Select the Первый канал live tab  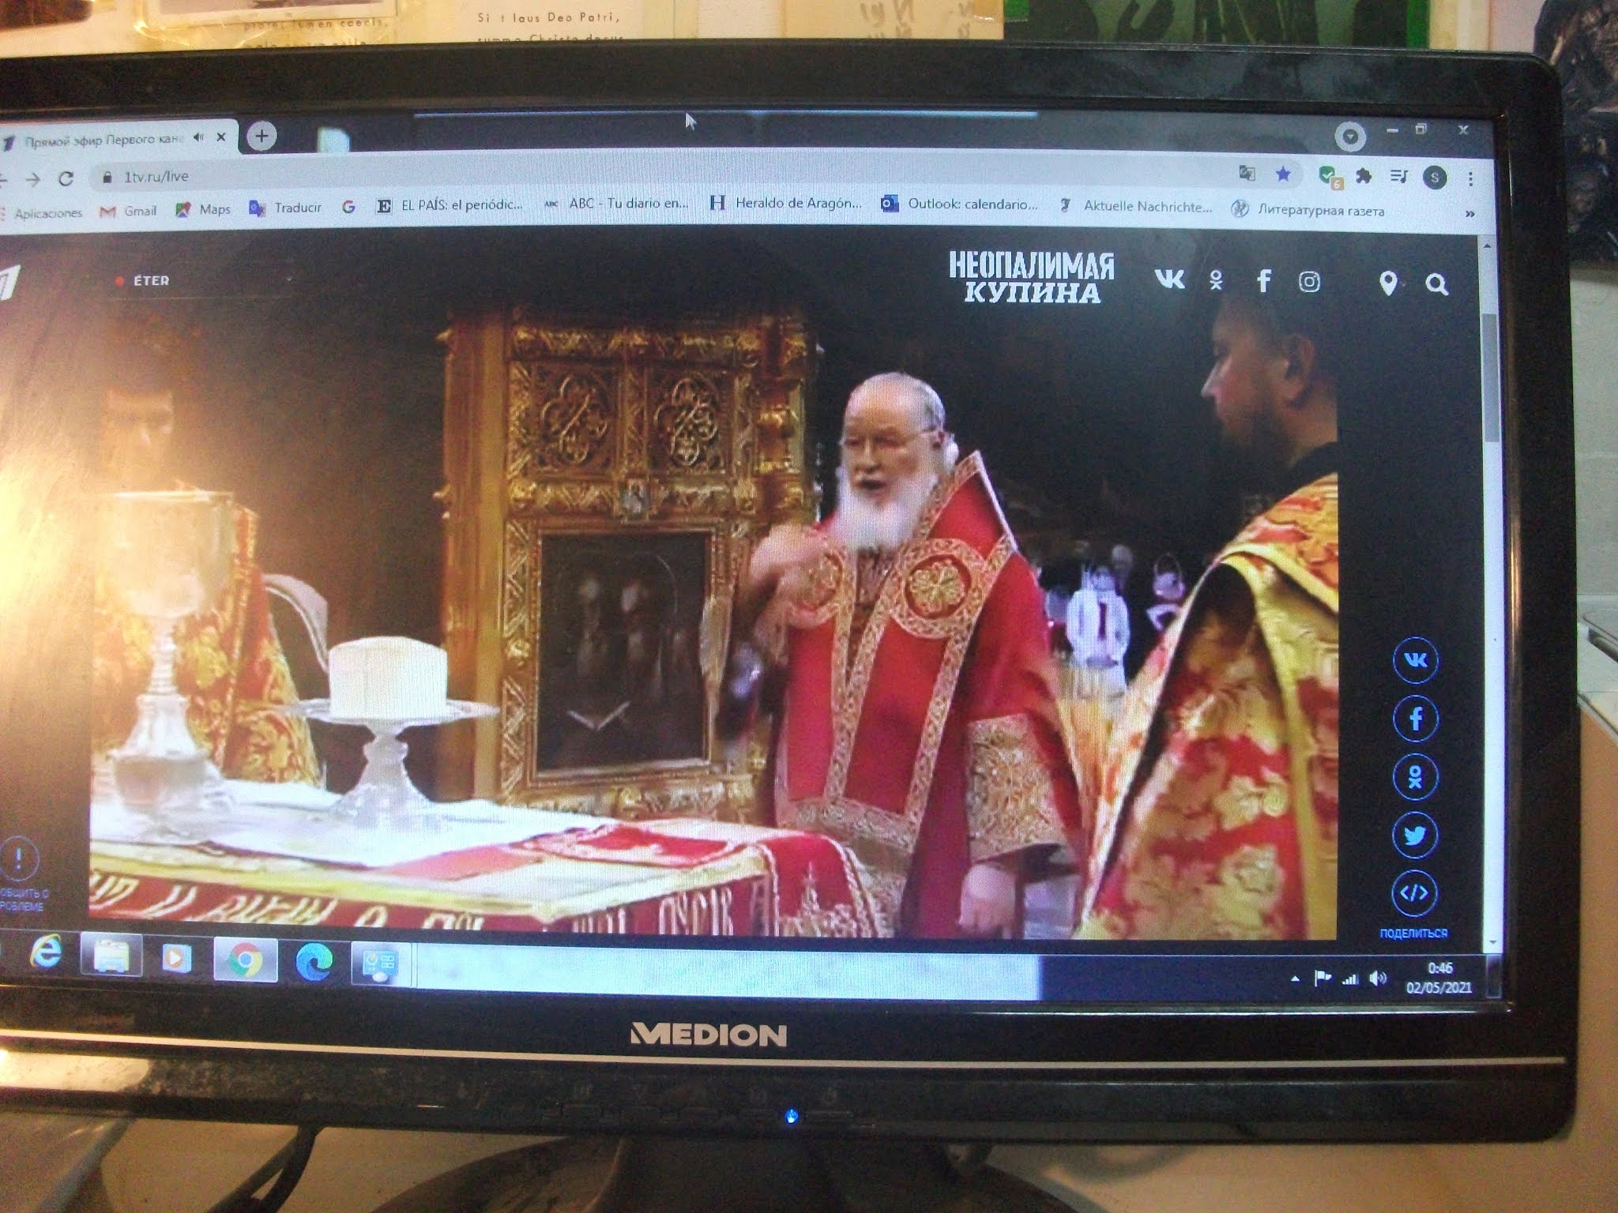click(x=103, y=141)
